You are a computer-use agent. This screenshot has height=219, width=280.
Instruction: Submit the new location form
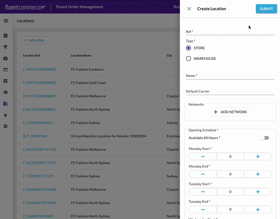[x=266, y=9]
